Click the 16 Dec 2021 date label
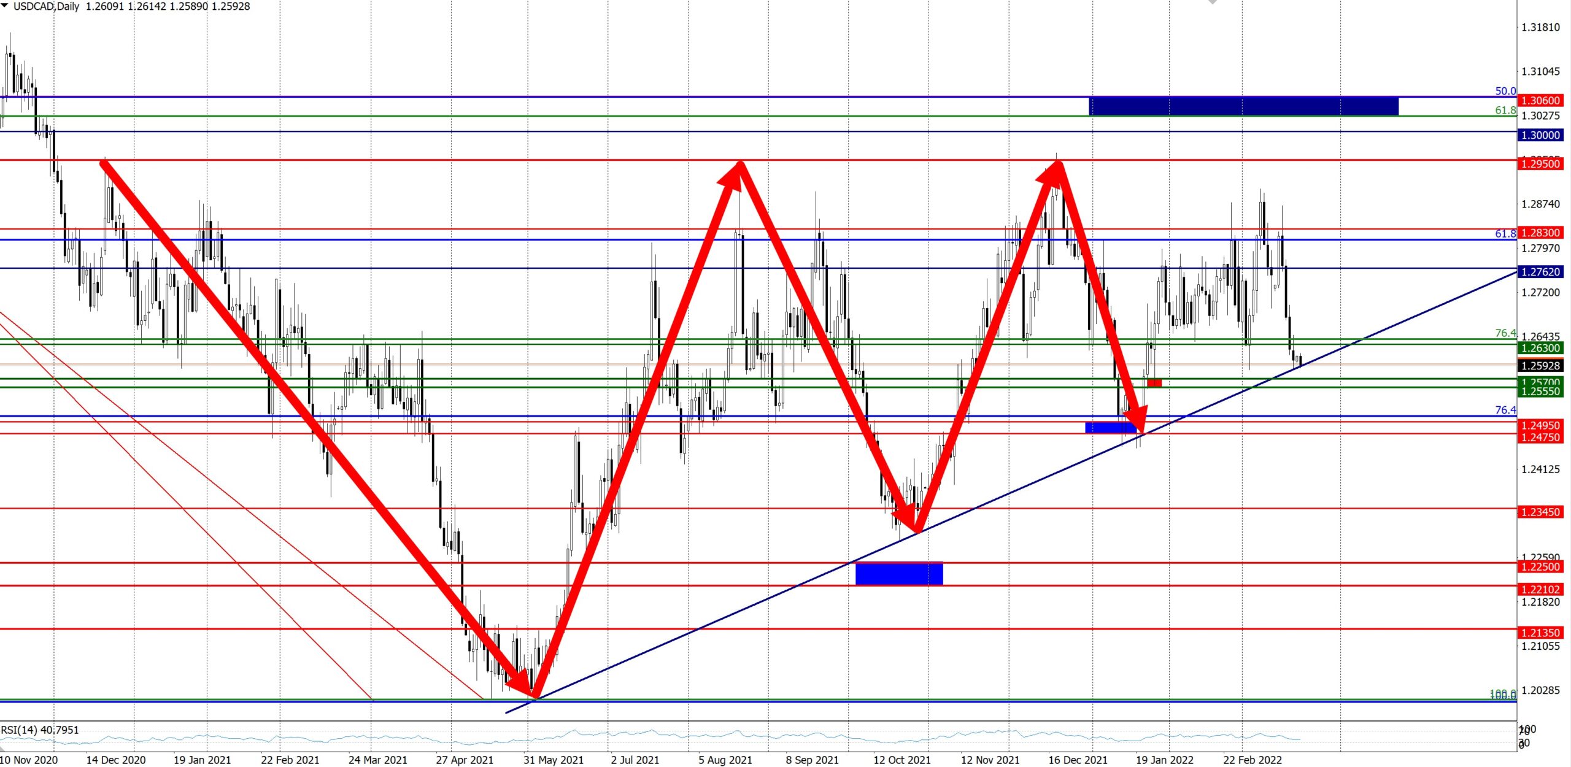Screen dimensions: 1571x767 (1078, 760)
